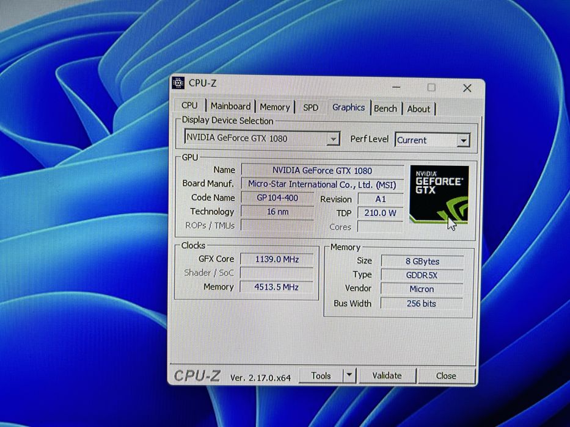Image resolution: width=570 pixels, height=427 pixels.
Task: Click the Micron vendor value
Action: [x=422, y=289]
